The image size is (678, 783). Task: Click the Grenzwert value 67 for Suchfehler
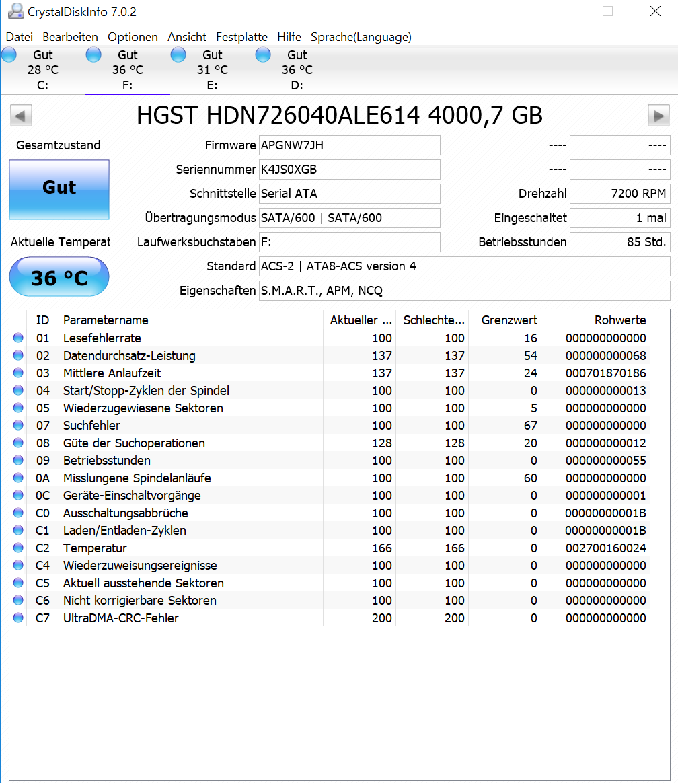(530, 425)
